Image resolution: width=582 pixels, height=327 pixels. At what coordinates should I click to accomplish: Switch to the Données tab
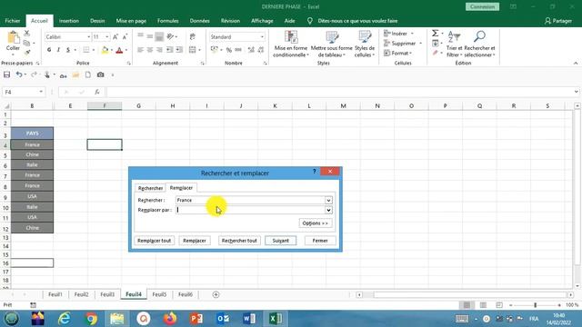coord(200,21)
